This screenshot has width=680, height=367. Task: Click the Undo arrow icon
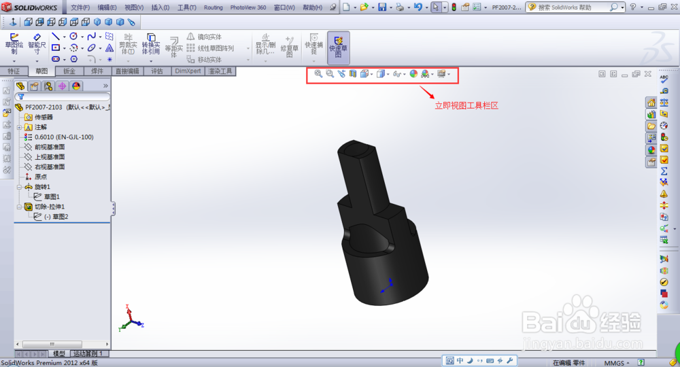click(x=418, y=7)
